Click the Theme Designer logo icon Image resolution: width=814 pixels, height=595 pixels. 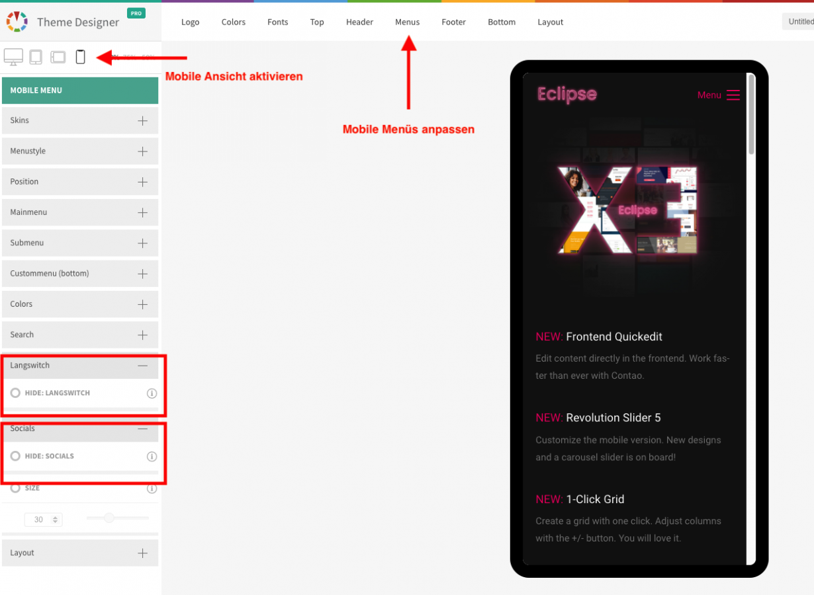[17, 22]
